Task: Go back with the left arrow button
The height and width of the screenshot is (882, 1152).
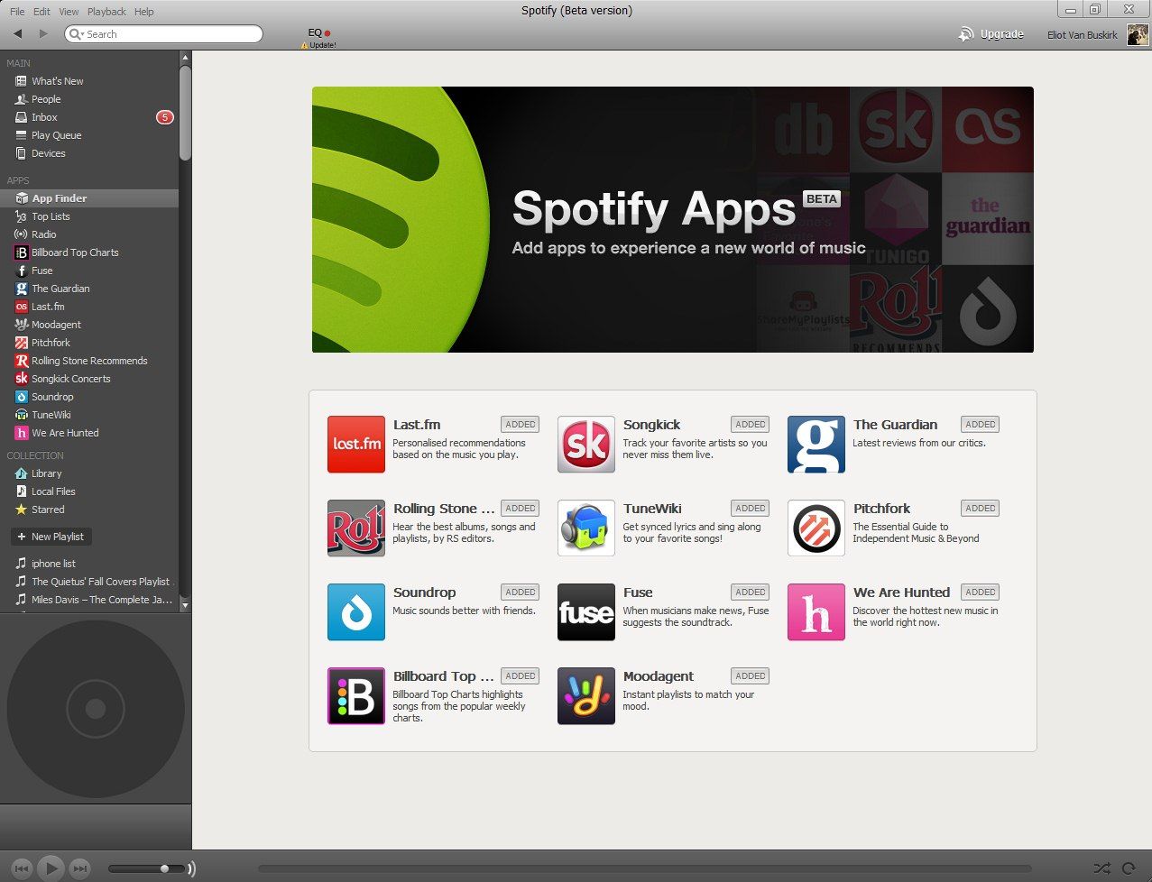Action: click(x=17, y=33)
